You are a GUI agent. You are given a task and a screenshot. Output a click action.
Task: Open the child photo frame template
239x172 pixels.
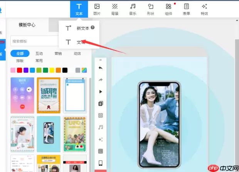(22, 134)
